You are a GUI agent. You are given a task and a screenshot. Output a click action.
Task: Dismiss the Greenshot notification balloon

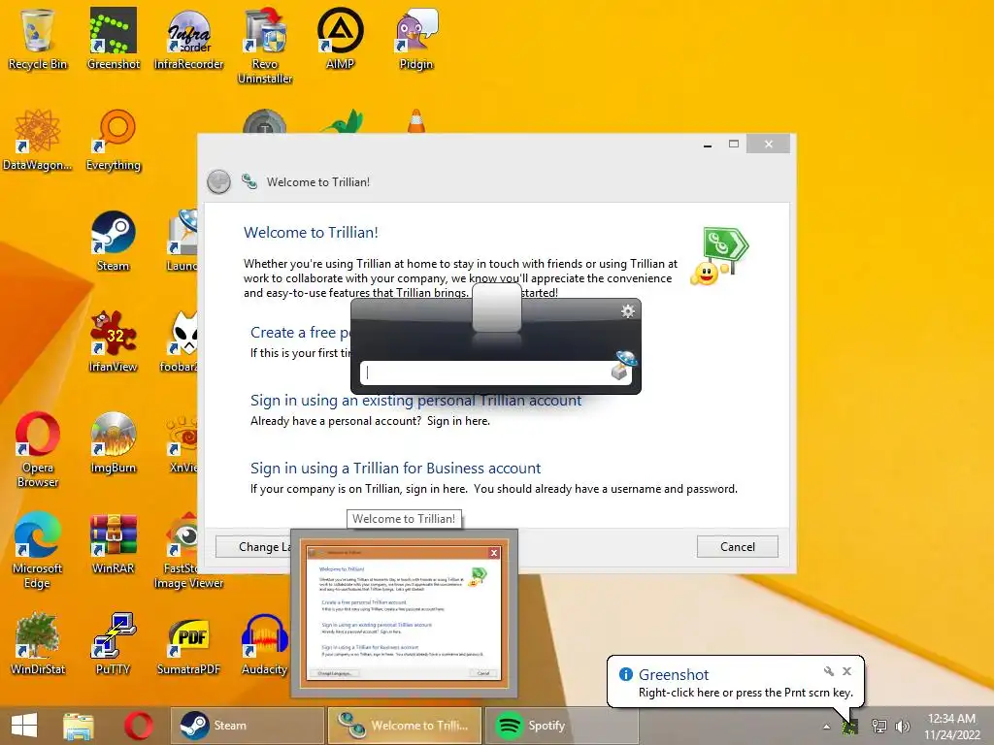(846, 671)
